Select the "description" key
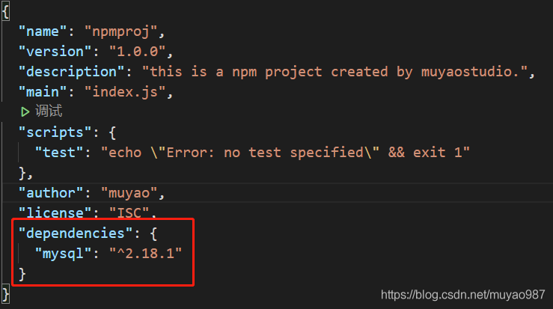 point(72,72)
